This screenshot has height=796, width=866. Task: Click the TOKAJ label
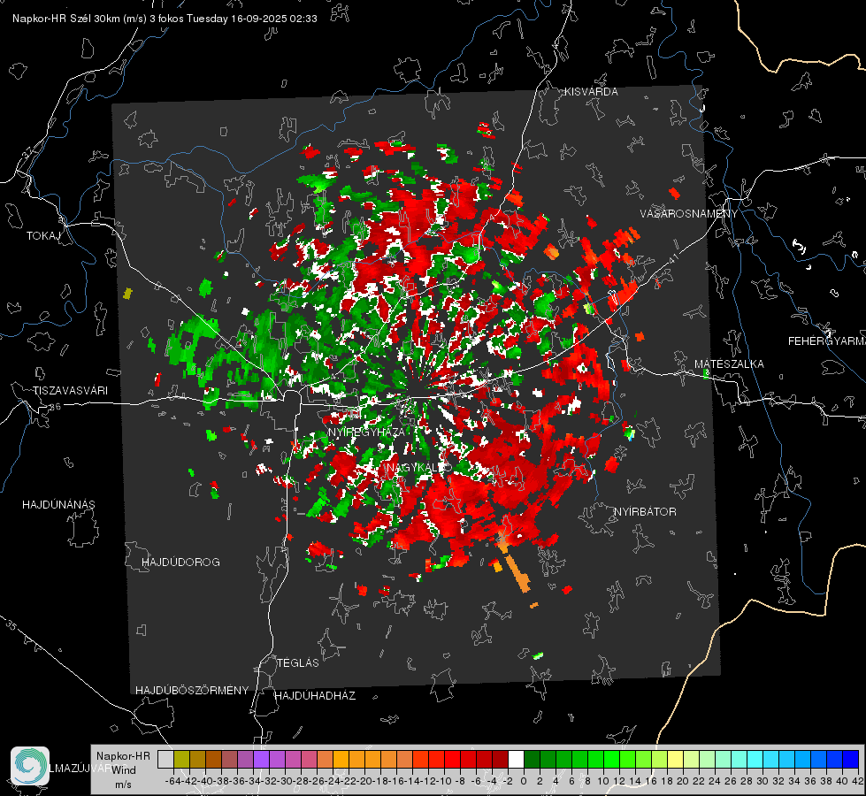[43, 236]
